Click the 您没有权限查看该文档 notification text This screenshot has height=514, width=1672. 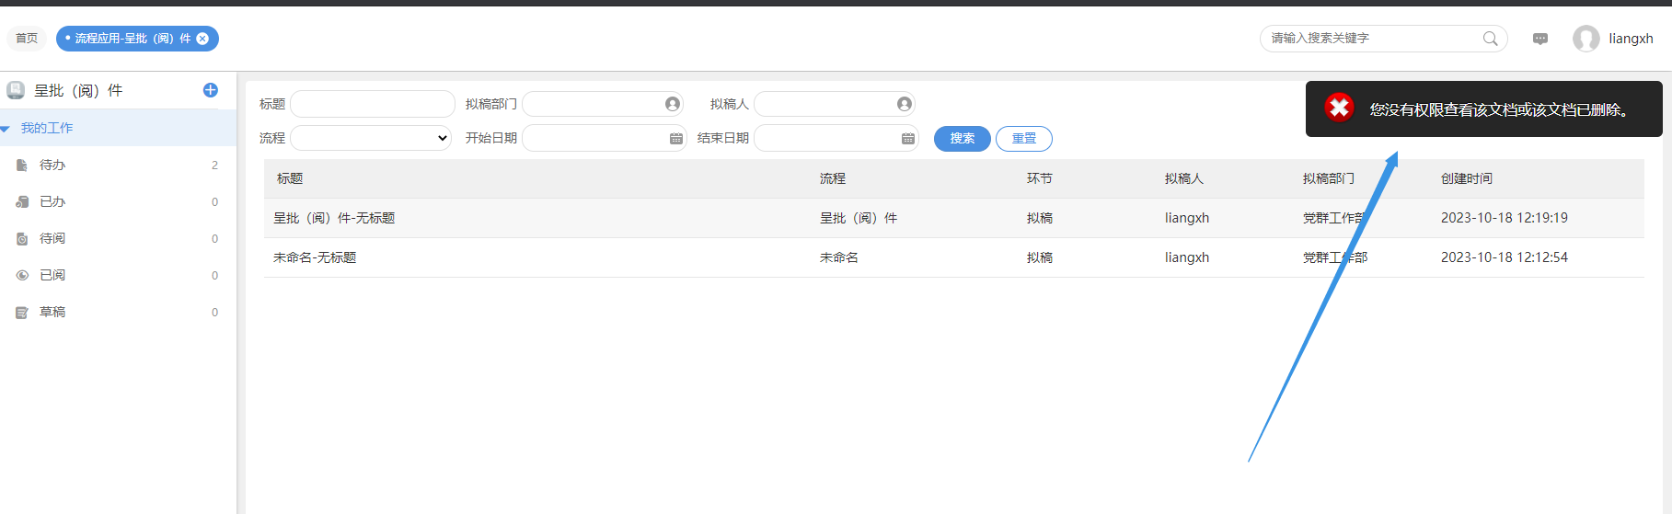click(1499, 109)
